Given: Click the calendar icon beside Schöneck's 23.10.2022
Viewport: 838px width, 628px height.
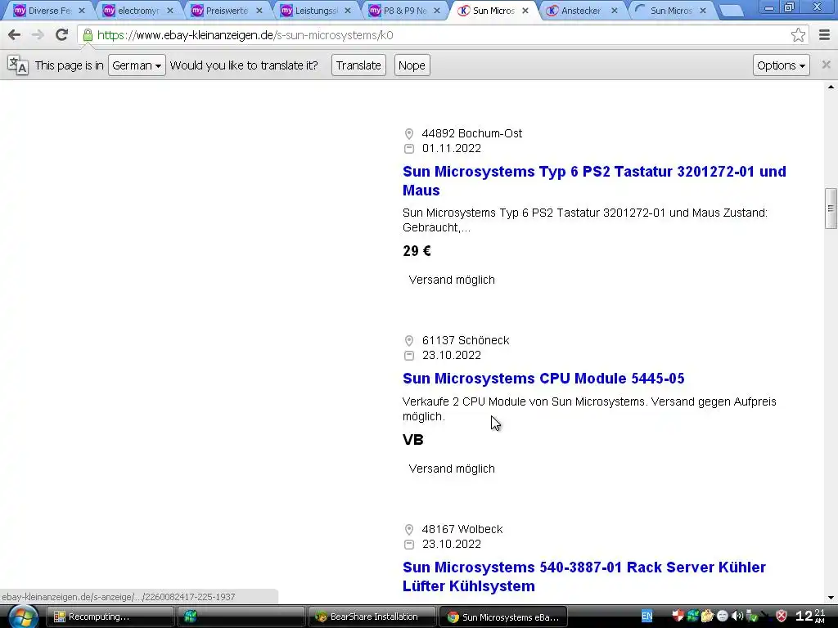Looking at the screenshot, I should (x=409, y=355).
